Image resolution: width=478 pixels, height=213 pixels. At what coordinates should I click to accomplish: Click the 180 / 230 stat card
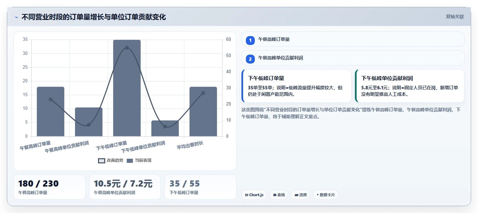coord(50,187)
